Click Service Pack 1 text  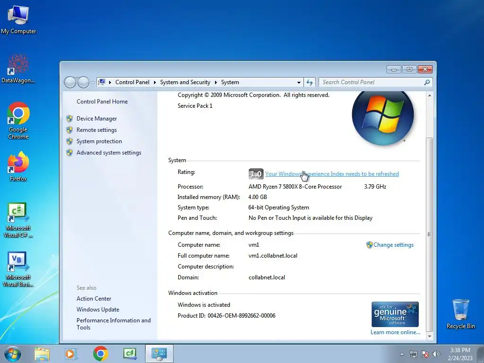click(195, 106)
